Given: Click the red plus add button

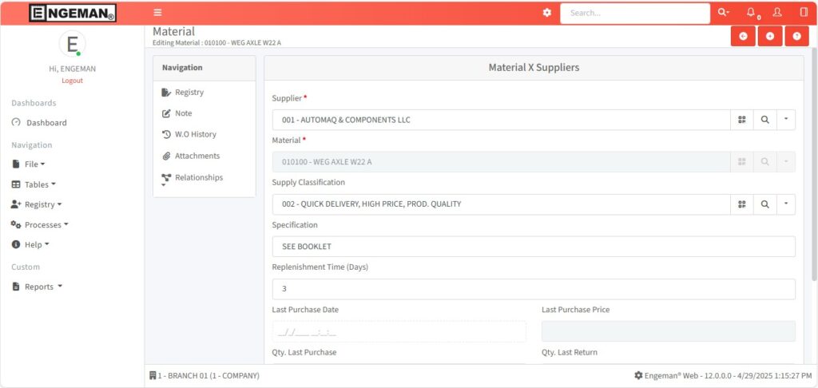Looking at the screenshot, I should (770, 36).
